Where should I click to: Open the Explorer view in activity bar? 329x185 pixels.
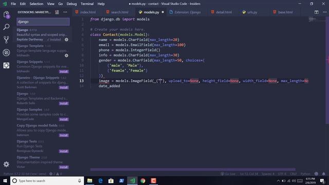pos(6,15)
